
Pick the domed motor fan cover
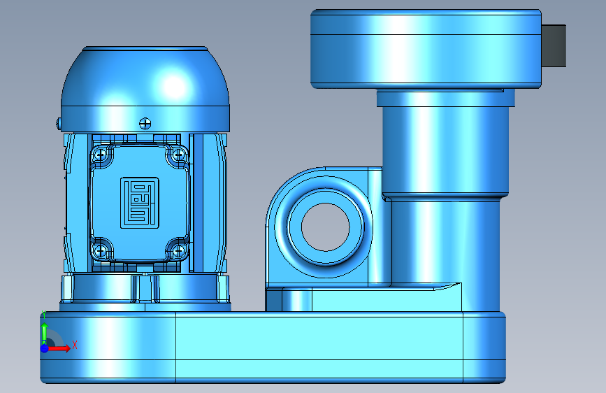pos(145,89)
